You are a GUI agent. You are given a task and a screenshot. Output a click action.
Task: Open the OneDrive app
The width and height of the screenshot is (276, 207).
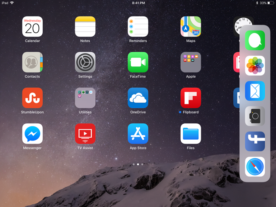coord(138,98)
